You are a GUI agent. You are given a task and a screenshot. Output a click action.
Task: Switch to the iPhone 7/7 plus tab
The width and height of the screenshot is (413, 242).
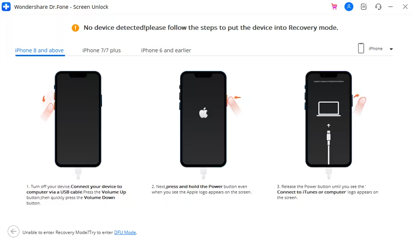(x=102, y=50)
